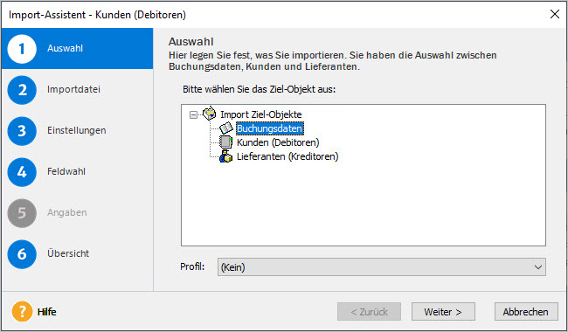
Task: Collapse the Import Ziel-Objekte tree node
Action: 194,114
